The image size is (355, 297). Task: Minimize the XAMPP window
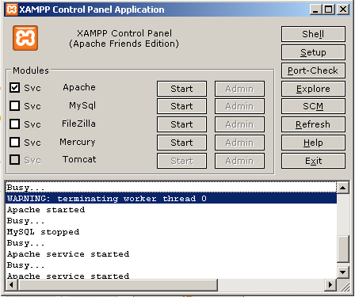(316, 10)
